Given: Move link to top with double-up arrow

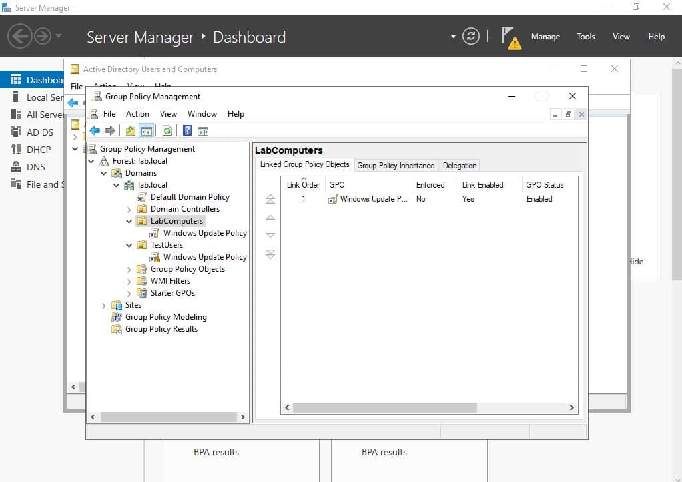Looking at the screenshot, I should (x=270, y=199).
